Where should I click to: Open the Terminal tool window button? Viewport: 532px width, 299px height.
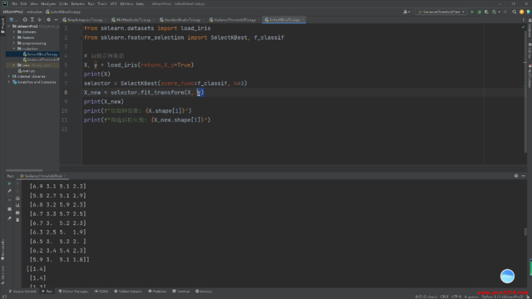(181, 291)
